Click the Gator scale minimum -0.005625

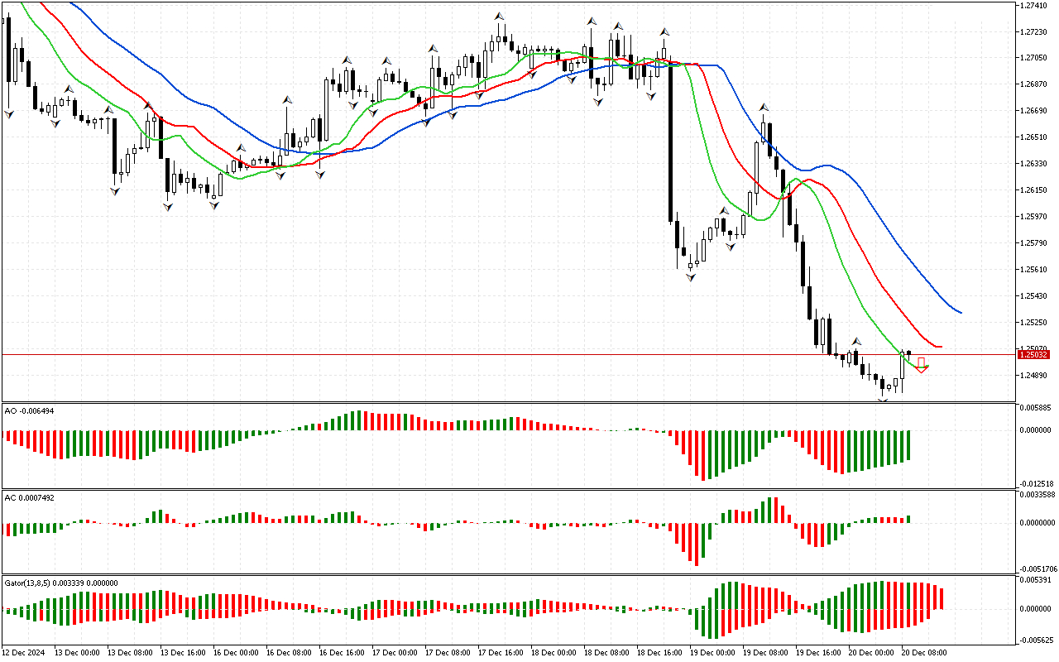coord(1035,640)
